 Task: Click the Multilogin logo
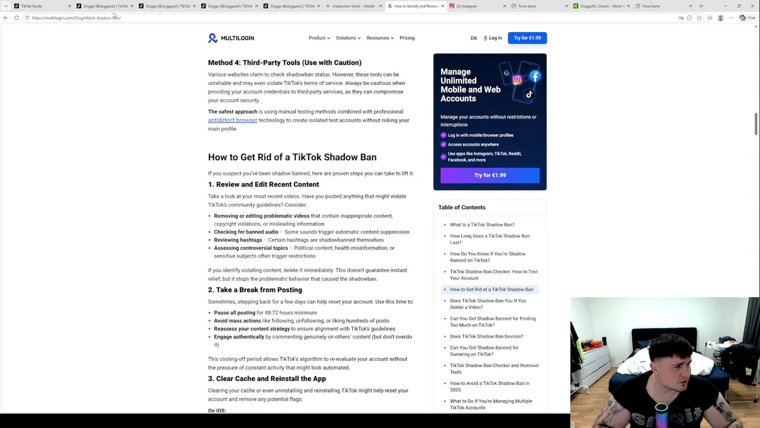click(x=231, y=38)
